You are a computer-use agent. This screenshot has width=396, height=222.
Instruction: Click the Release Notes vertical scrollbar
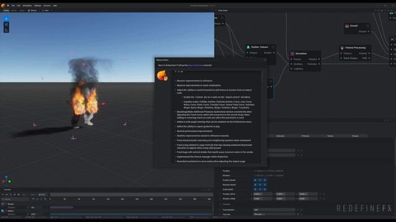point(262,78)
